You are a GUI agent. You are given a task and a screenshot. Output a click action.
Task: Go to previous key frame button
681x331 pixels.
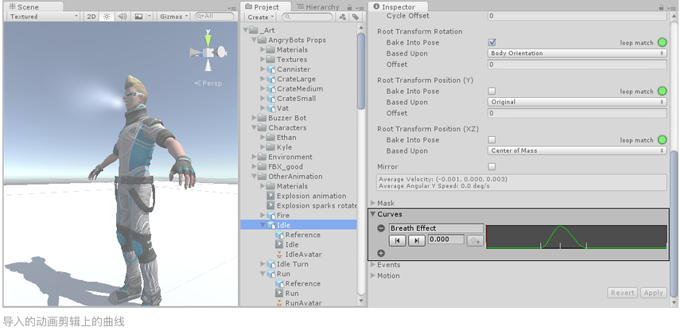398,240
